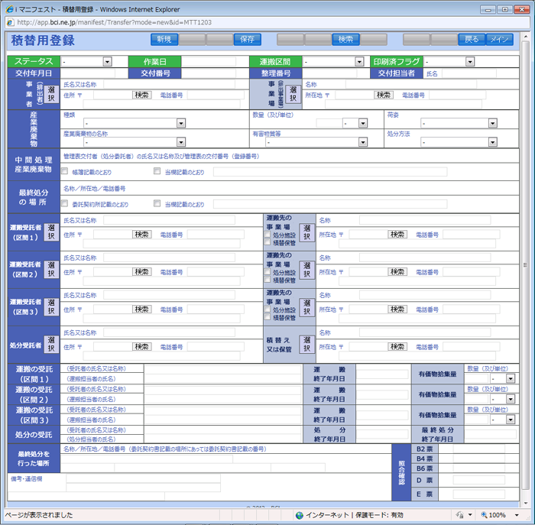Screen dimensions: 535x525
Task: Check 帳簿記載のとおり checkbox
Action: coord(64,171)
